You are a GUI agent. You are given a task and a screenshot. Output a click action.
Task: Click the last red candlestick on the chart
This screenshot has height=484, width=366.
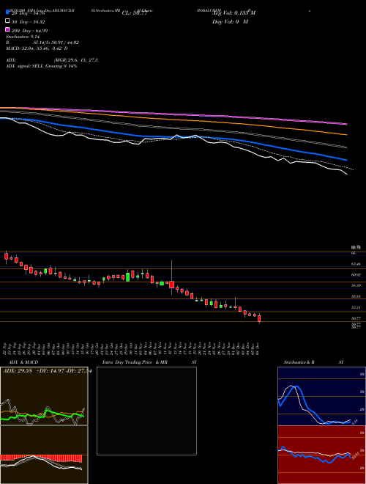coord(259,318)
